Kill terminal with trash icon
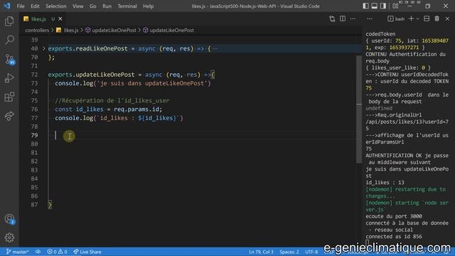 coord(437,19)
